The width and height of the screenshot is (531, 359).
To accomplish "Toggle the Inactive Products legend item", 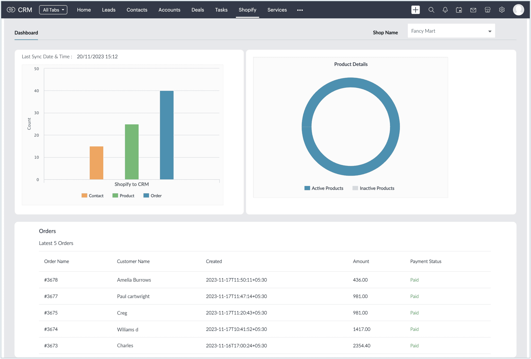I will pyautogui.click(x=373, y=188).
